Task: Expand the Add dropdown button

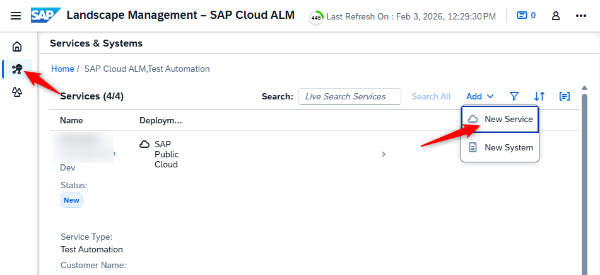Action: click(x=480, y=96)
